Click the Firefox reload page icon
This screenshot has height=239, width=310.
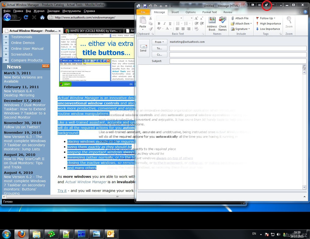point(26,17)
